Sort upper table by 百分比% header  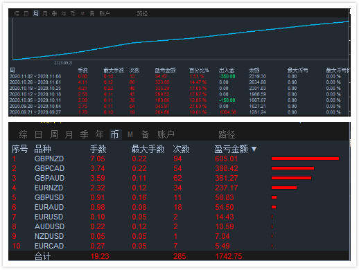pos(199,70)
